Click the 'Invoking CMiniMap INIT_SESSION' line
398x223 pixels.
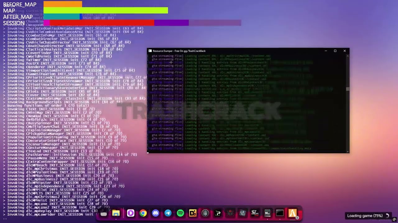pos(52,112)
